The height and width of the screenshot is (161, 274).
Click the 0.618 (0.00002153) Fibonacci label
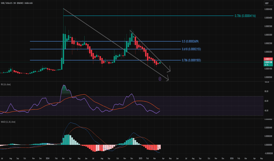(191, 49)
